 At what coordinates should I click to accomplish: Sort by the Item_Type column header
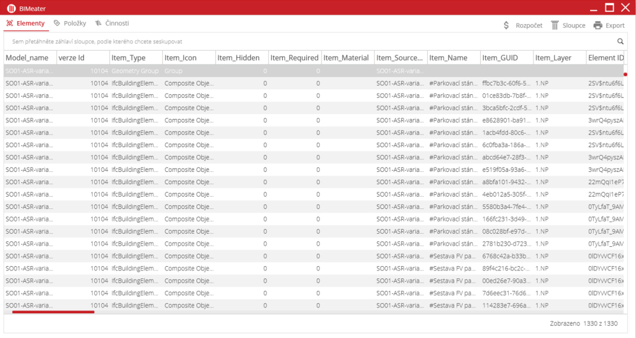click(x=129, y=58)
